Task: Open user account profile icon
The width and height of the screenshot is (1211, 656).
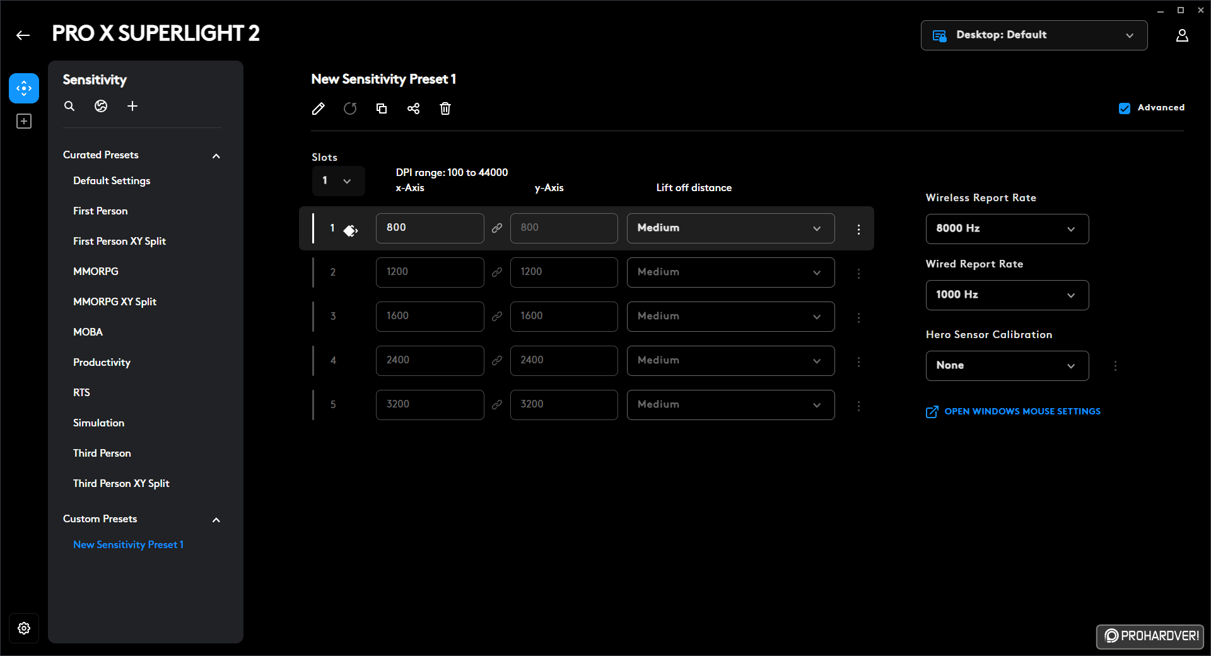Action: click(1182, 35)
